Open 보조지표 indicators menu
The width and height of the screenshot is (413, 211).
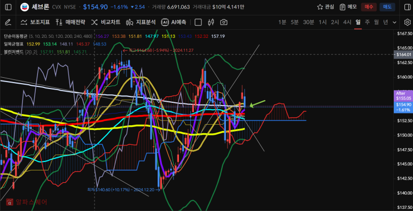(x=35, y=22)
